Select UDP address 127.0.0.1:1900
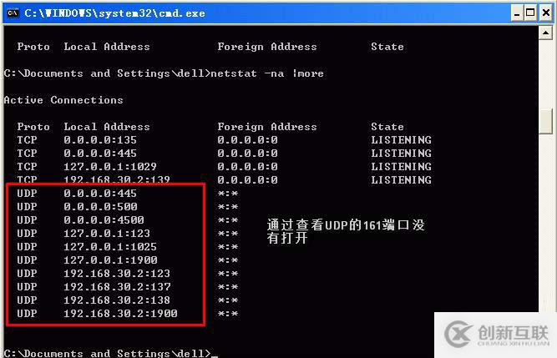Screen dimensions: 557x358 [x=110, y=260]
